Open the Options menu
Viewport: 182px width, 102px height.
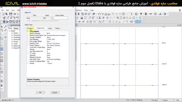click(79, 10)
